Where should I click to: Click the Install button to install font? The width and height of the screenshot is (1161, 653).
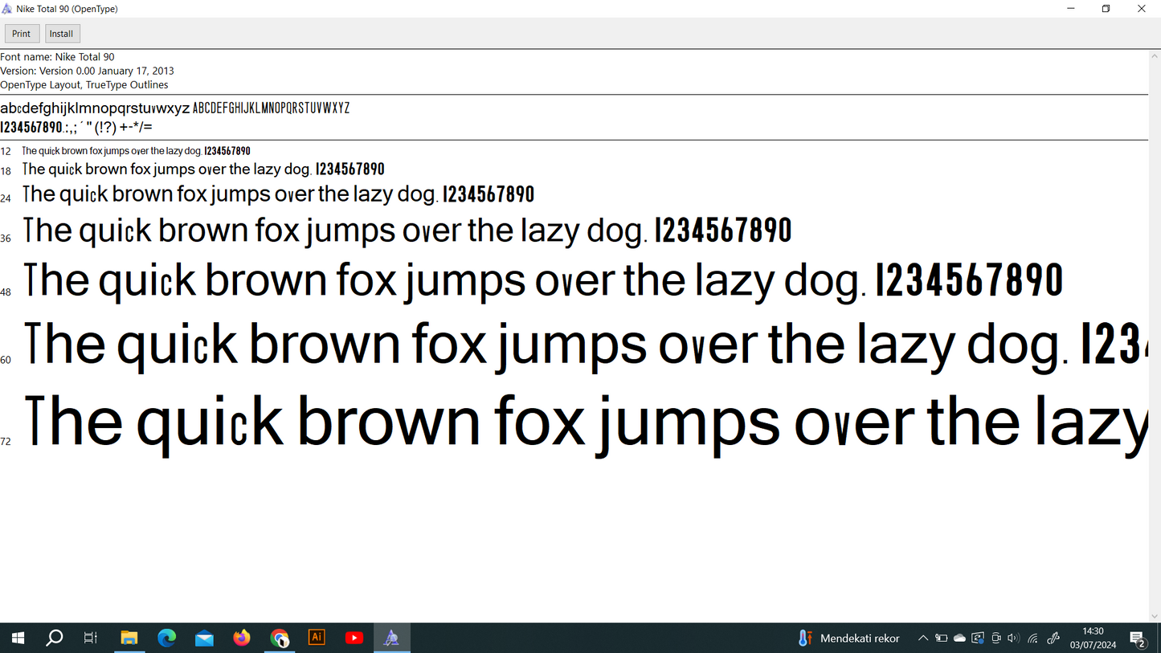pyautogui.click(x=61, y=34)
